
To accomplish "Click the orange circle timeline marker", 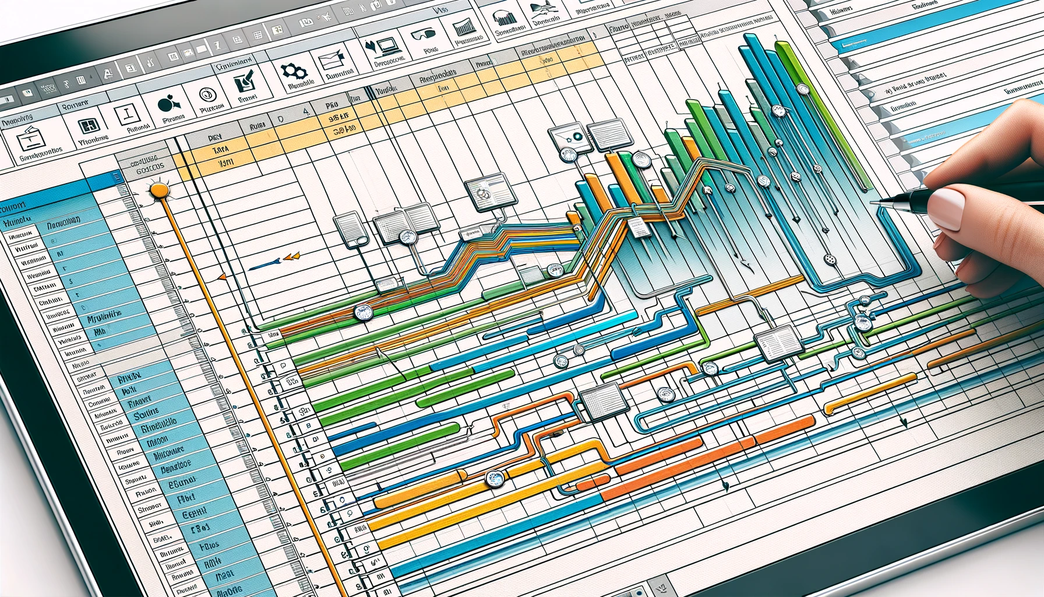I will pos(158,190).
